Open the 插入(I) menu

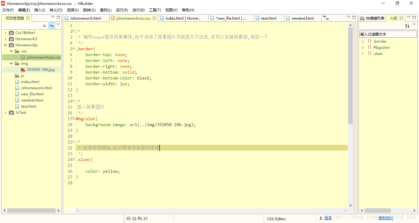[x=40, y=10]
